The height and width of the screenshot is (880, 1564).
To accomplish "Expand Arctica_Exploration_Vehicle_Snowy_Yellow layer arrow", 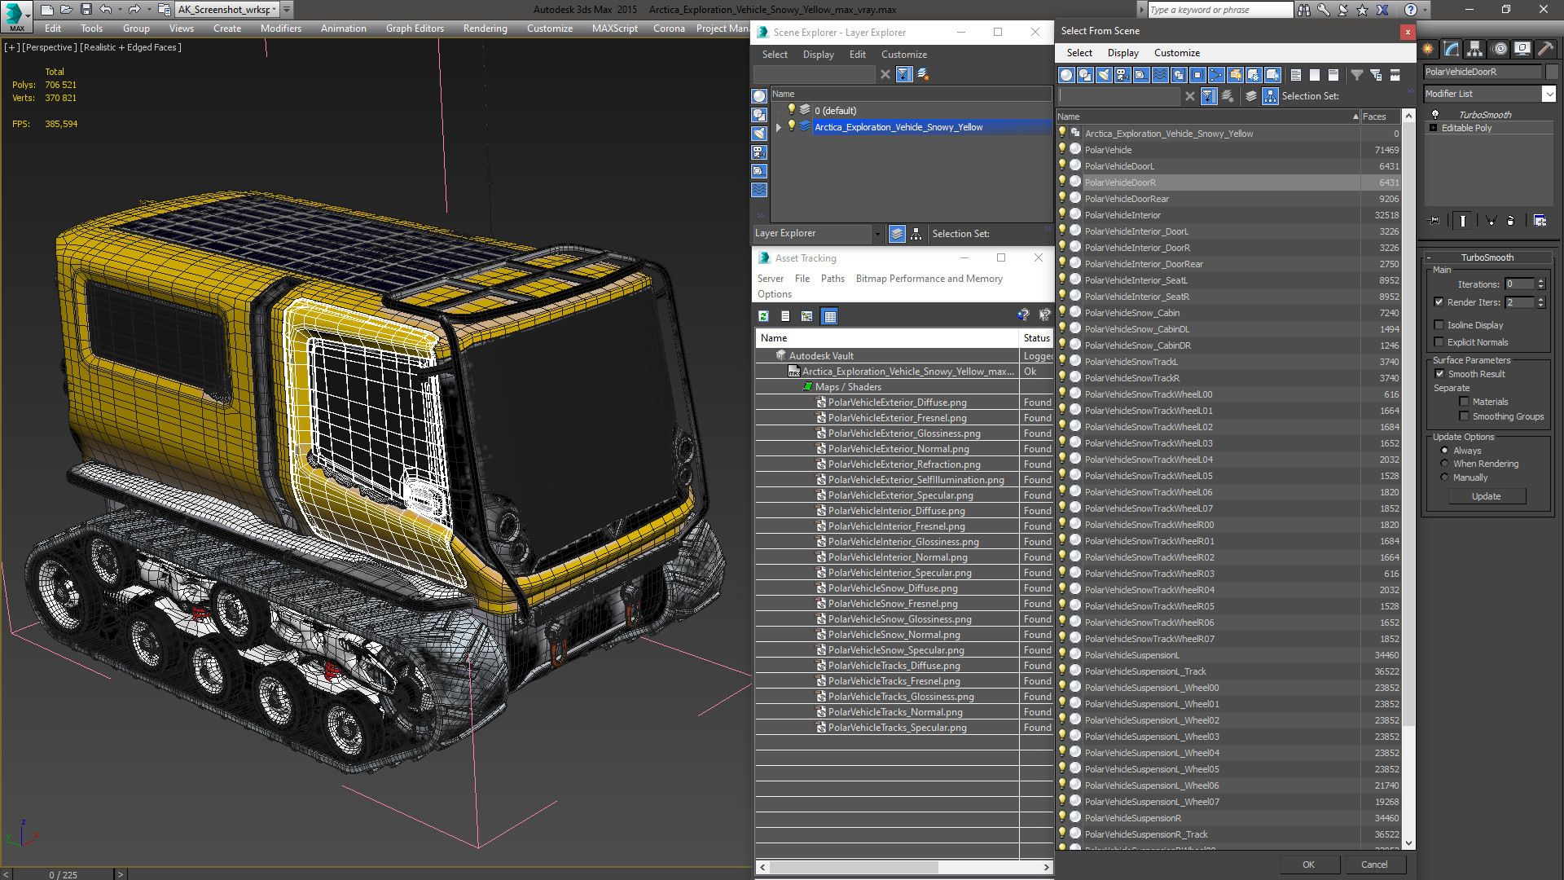I will pos(779,127).
